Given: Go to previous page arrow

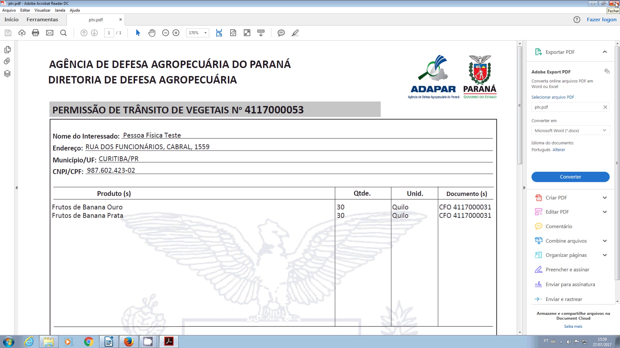Looking at the screenshot, I should (x=84, y=33).
